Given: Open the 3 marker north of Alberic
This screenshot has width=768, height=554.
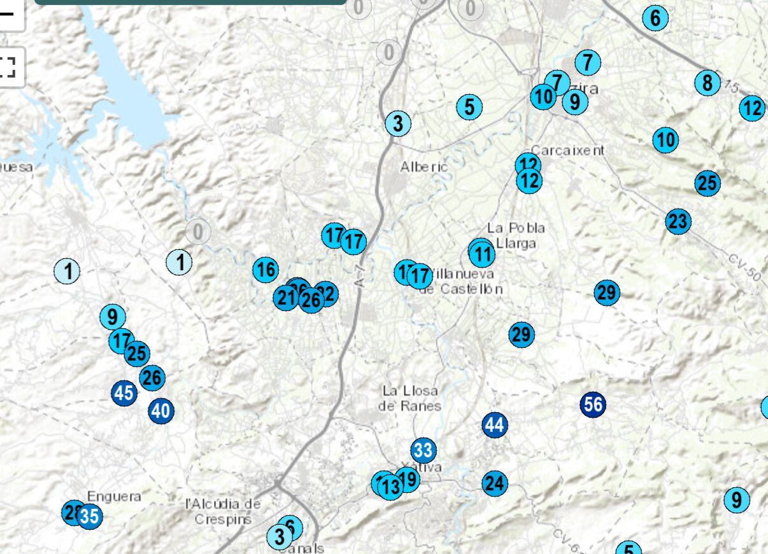Looking at the screenshot, I should (398, 123).
